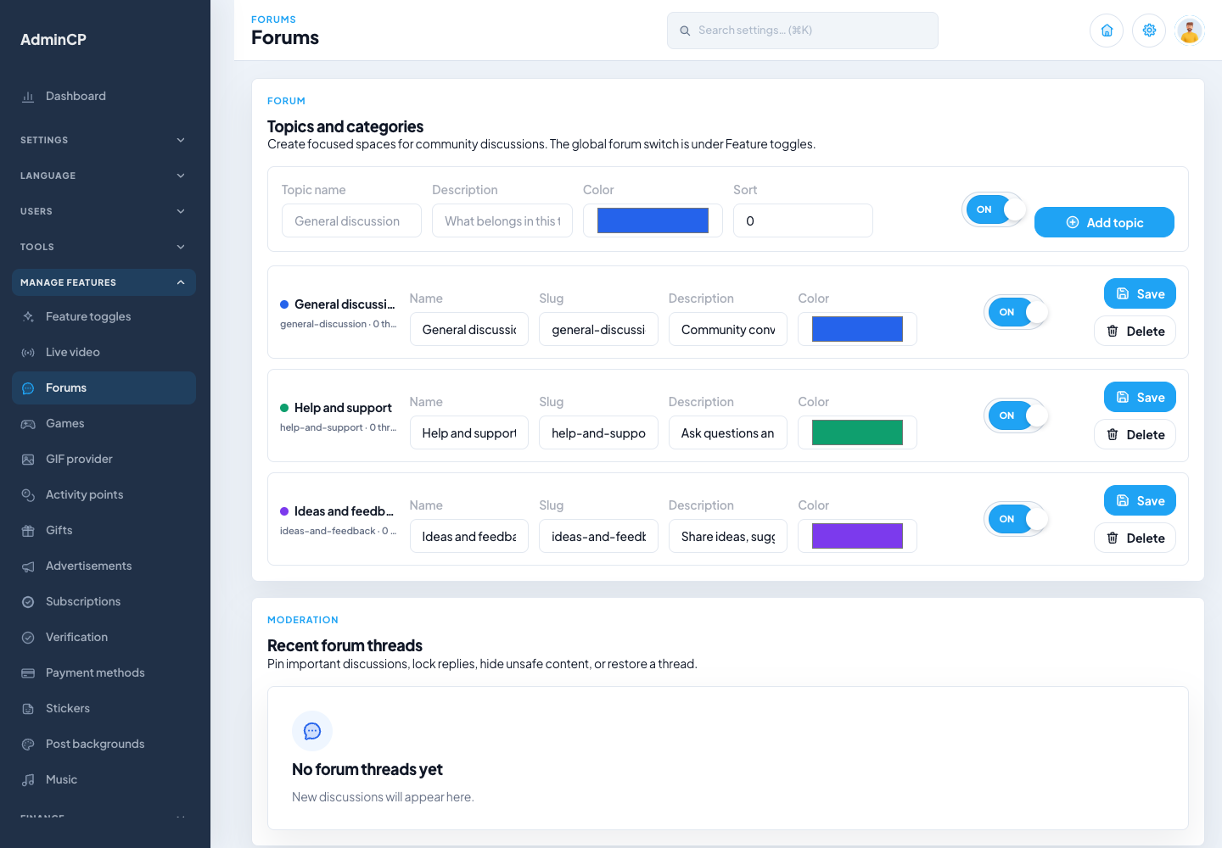1222x848 pixels.
Task: Click the Advertisements megaphone icon
Action: coord(28,566)
